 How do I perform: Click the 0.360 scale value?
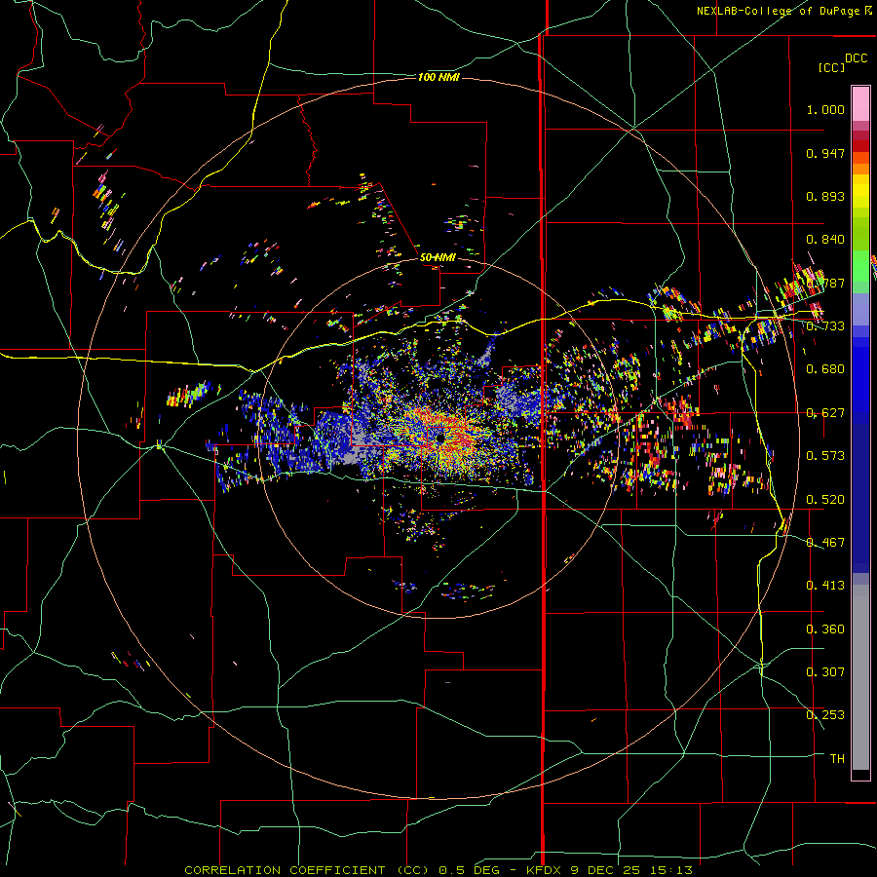[x=825, y=629]
